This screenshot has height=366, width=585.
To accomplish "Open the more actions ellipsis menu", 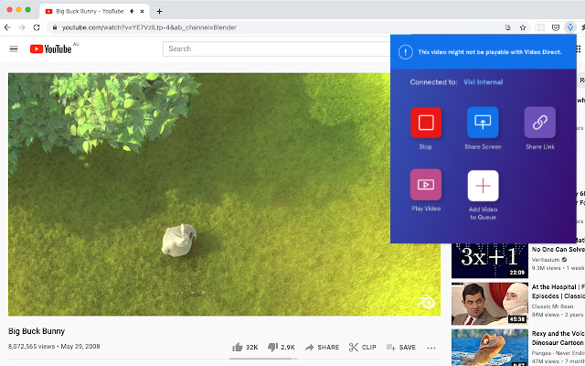I will [x=431, y=348].
